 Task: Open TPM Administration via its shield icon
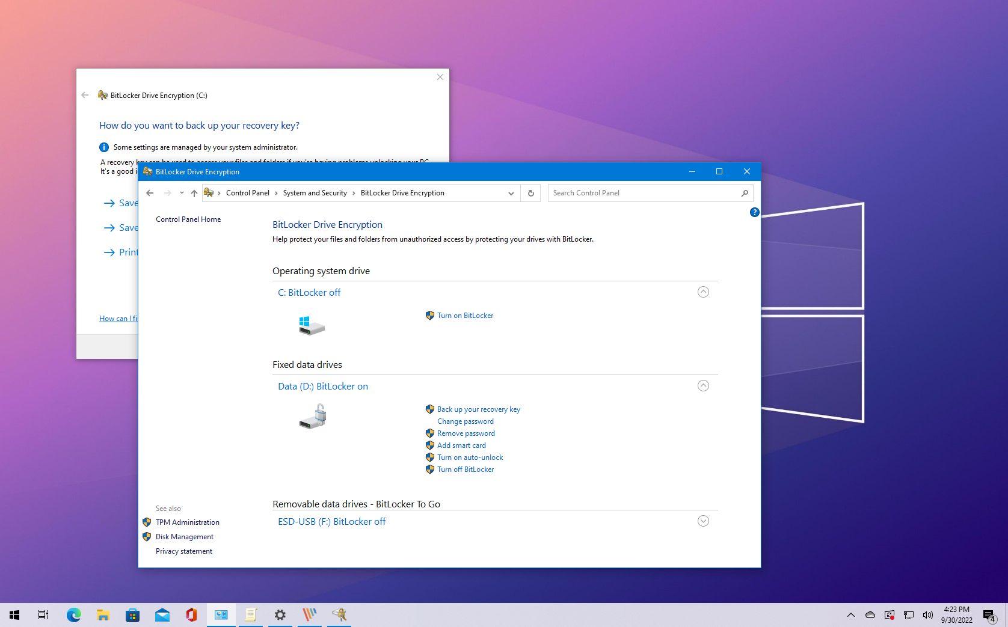146,522
